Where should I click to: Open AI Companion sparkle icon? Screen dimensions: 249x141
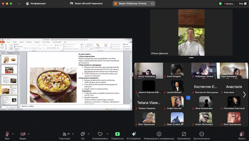[134, 134]
